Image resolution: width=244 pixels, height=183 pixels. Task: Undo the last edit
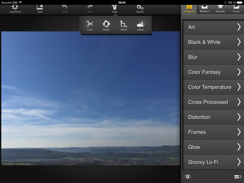(65, 9)
